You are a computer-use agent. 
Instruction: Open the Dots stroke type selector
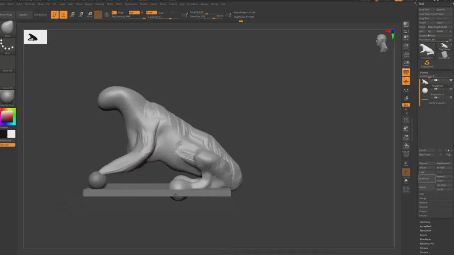click(7, 45)
